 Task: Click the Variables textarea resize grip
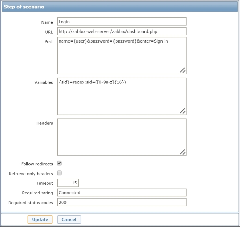[183, 111]
